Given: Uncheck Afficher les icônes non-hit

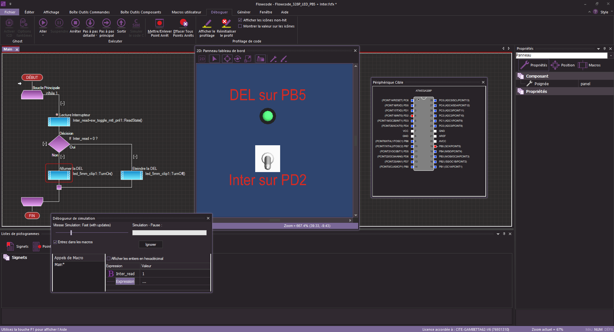Looking at the screenshot, I should click(240, 20).
